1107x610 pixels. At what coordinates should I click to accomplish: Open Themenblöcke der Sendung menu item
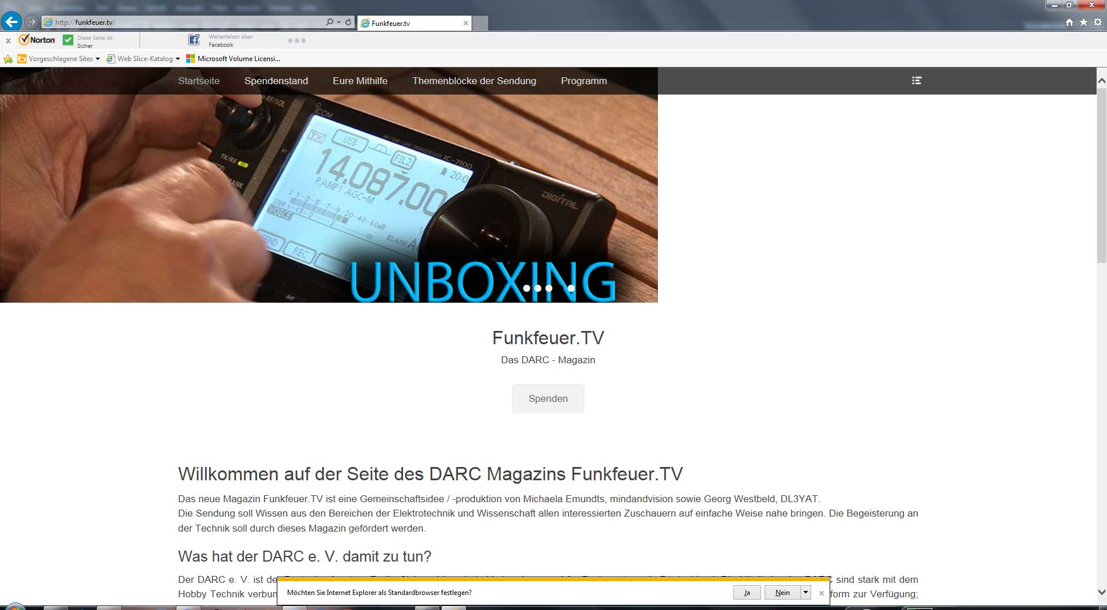coord(474,81)
